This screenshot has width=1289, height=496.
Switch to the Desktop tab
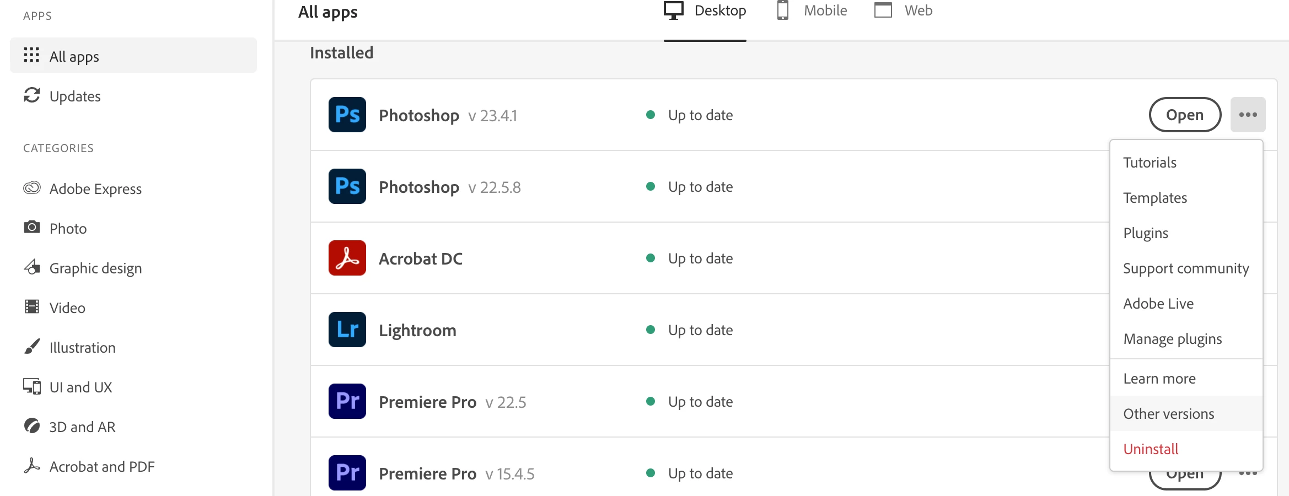[705, 10]
